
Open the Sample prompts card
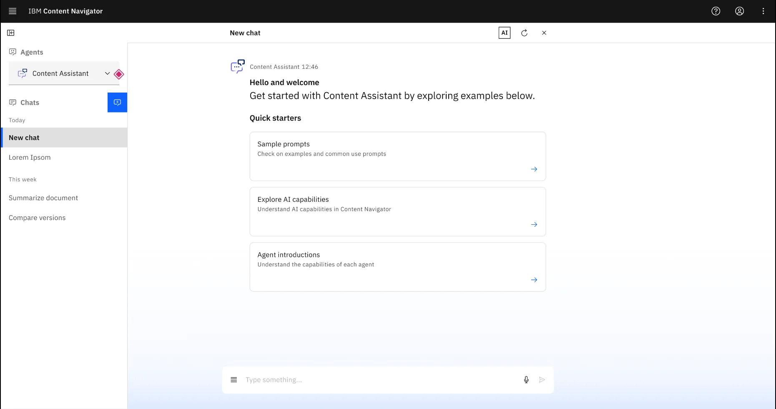(397, 156)
